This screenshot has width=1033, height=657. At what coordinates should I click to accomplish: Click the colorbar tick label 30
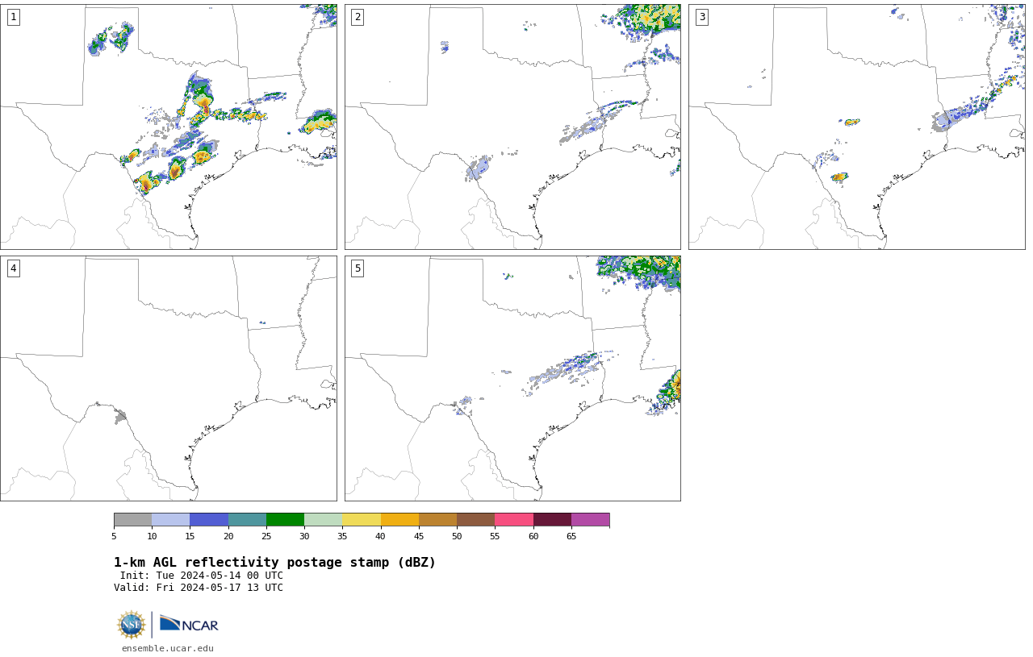coord(304,536)
